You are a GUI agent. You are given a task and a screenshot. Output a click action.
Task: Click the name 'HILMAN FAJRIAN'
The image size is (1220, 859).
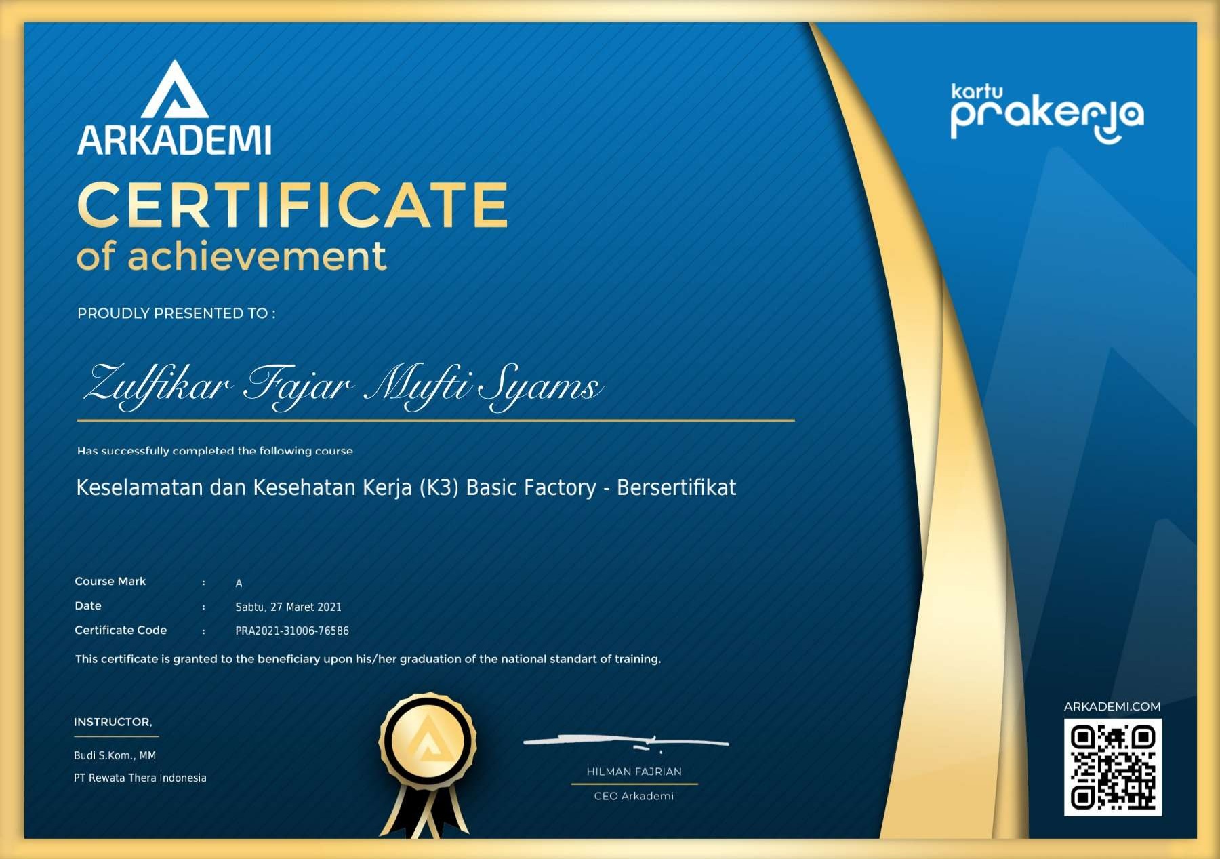[634, 772]
